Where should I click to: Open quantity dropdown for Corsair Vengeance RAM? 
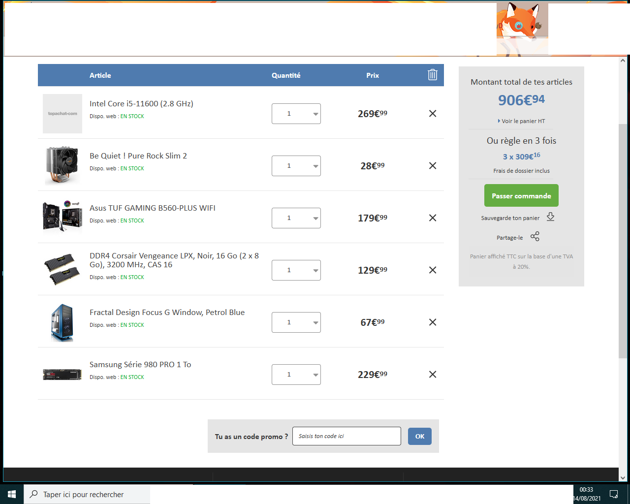[x=296, y=270]
